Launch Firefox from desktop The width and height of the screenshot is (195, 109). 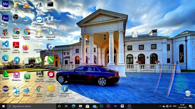pyautogui.click(x=26, y=49)
